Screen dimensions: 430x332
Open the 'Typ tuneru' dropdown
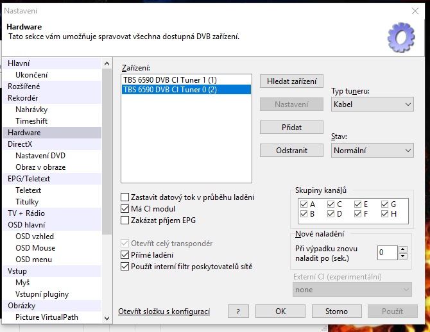click(372, 104)
